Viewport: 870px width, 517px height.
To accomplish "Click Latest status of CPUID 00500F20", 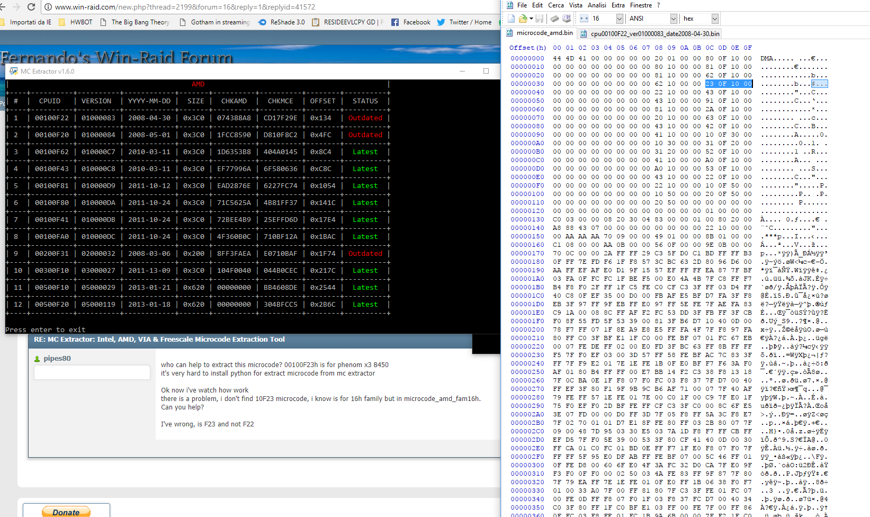I will coord(365,304).
